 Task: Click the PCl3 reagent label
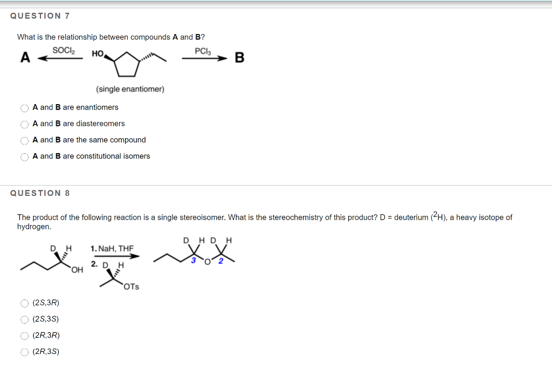pos(203,51)
